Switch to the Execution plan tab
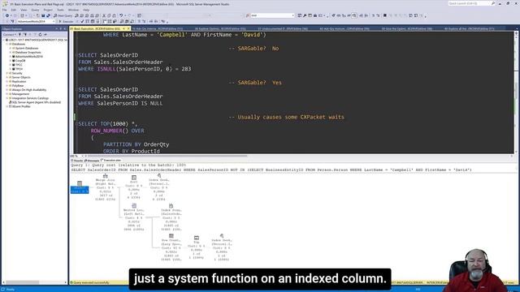The height and width of the screenshot is (292, 520). (x=110, y=161)
